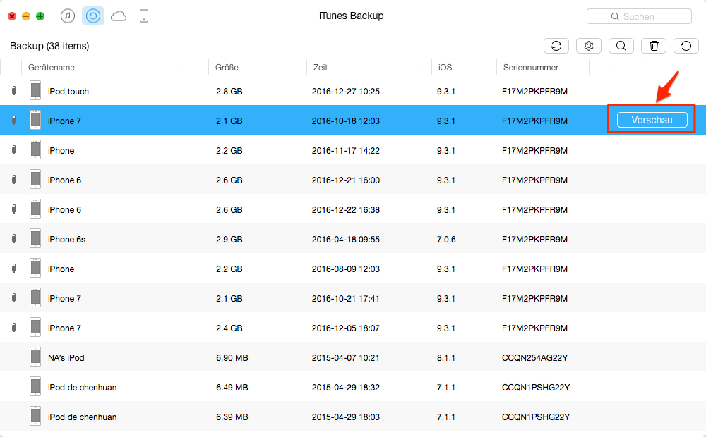Image resolution: width=706 pixels, height=437 pixels.
Task: Select iPod de chenhuan backup 6.49 MB
Action: tap(353, 387)
